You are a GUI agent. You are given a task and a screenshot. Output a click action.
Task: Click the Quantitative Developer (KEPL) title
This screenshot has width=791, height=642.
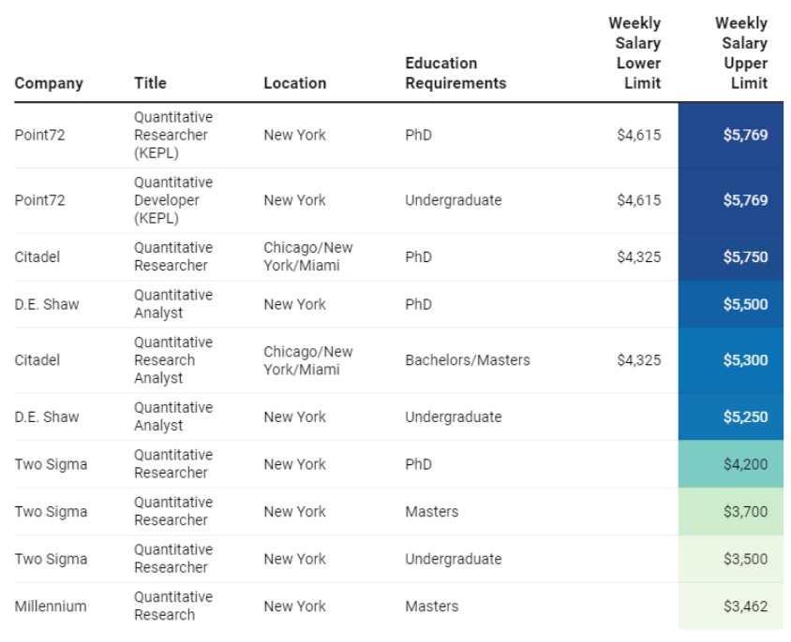coord(173,200)
